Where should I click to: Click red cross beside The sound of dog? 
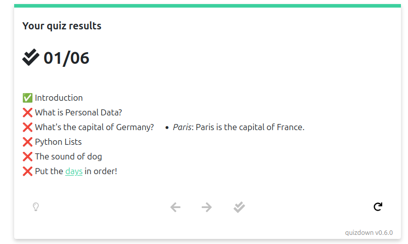click(x=27, y=156)
